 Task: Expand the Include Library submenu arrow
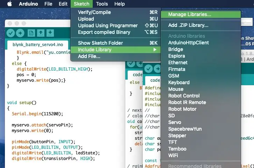pyautogui.click(x=155, y=50)
